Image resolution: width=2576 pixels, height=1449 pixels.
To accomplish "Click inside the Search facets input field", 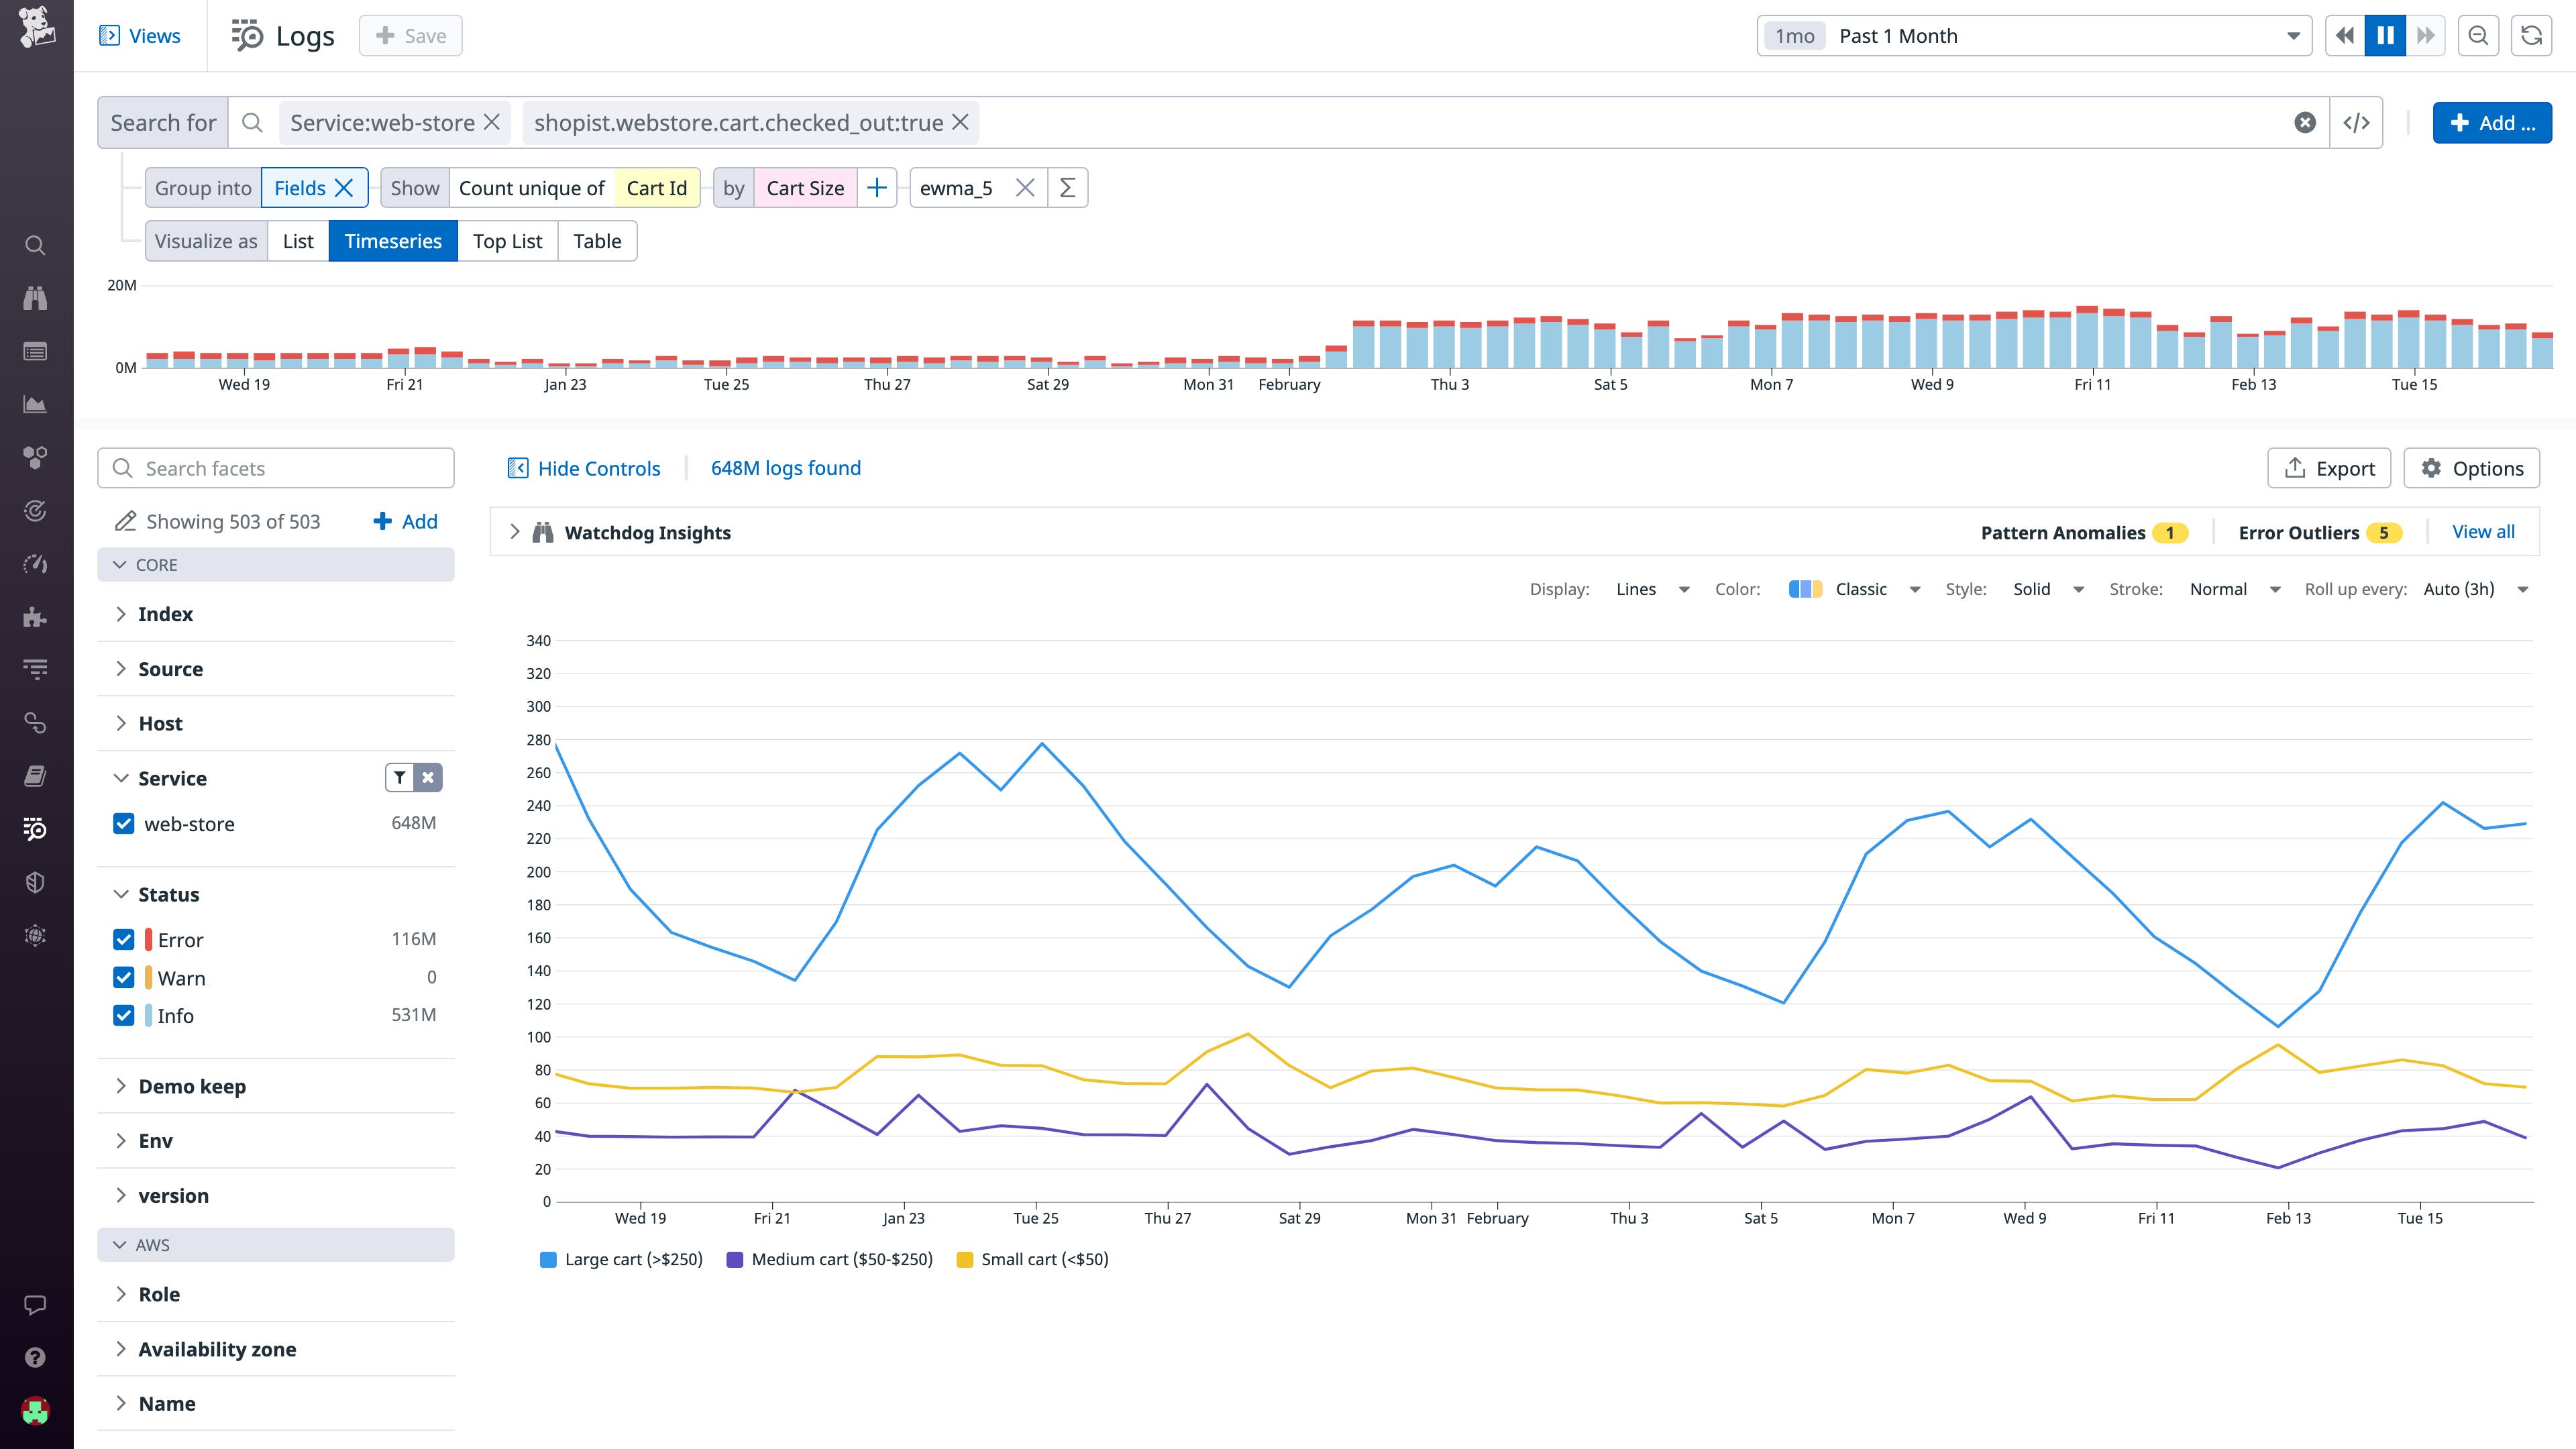I will coord(275,467).
